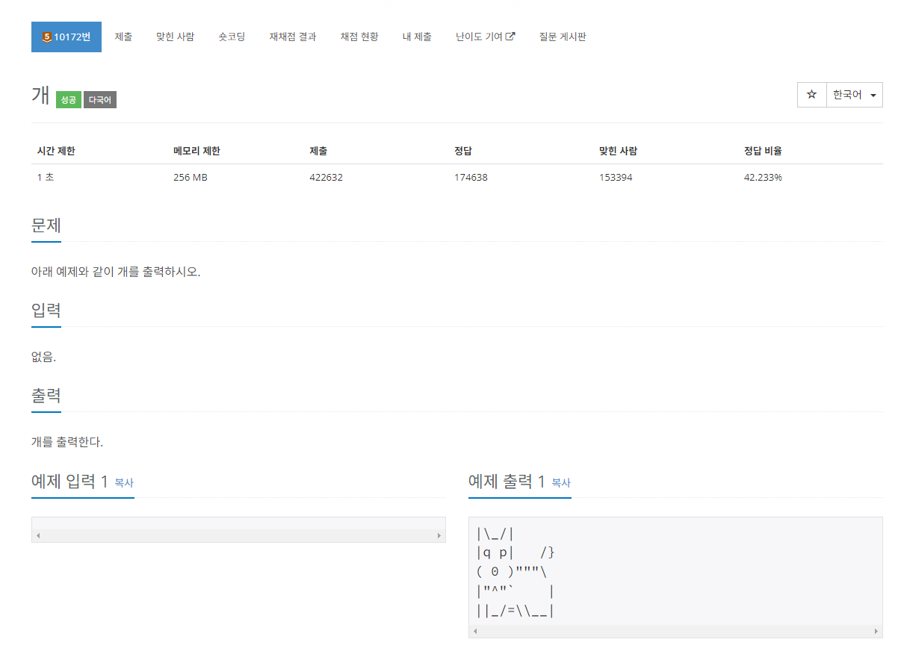
Task: Click left scroll arrow in sample output box
Action: point(475,632)
